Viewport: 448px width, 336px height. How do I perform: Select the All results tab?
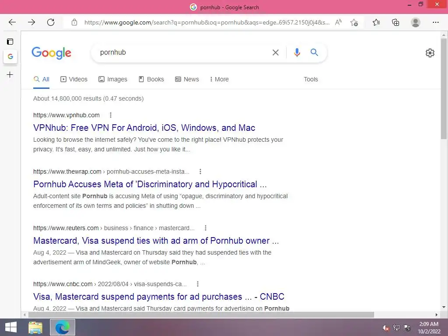pyautogui.click(x=42, y=80)
